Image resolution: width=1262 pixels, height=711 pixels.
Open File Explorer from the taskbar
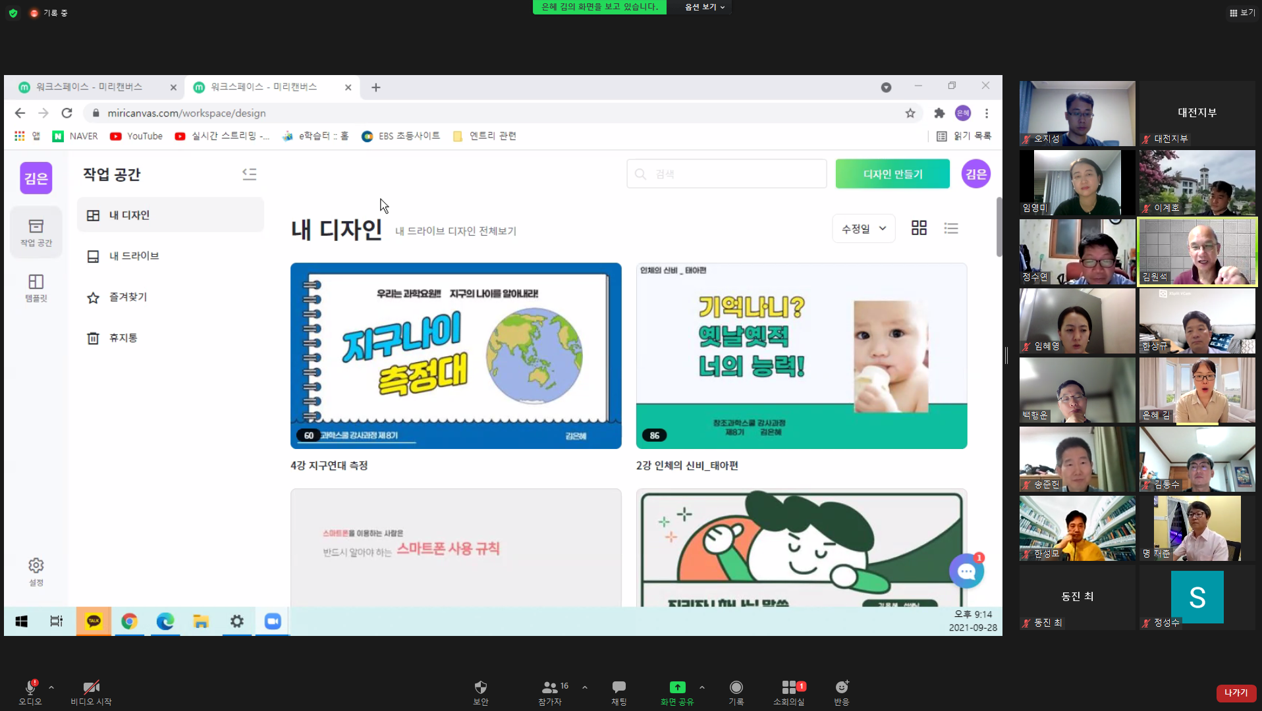201,621
